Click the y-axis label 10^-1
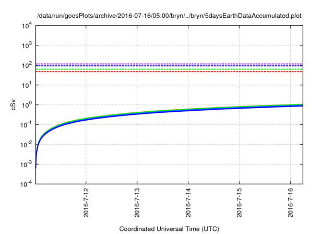This screenshot has height=234, width=334. click(x=26, y=125)
